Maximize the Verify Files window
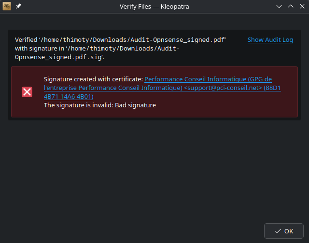This screenshot has height=243, width=309. 291,6
